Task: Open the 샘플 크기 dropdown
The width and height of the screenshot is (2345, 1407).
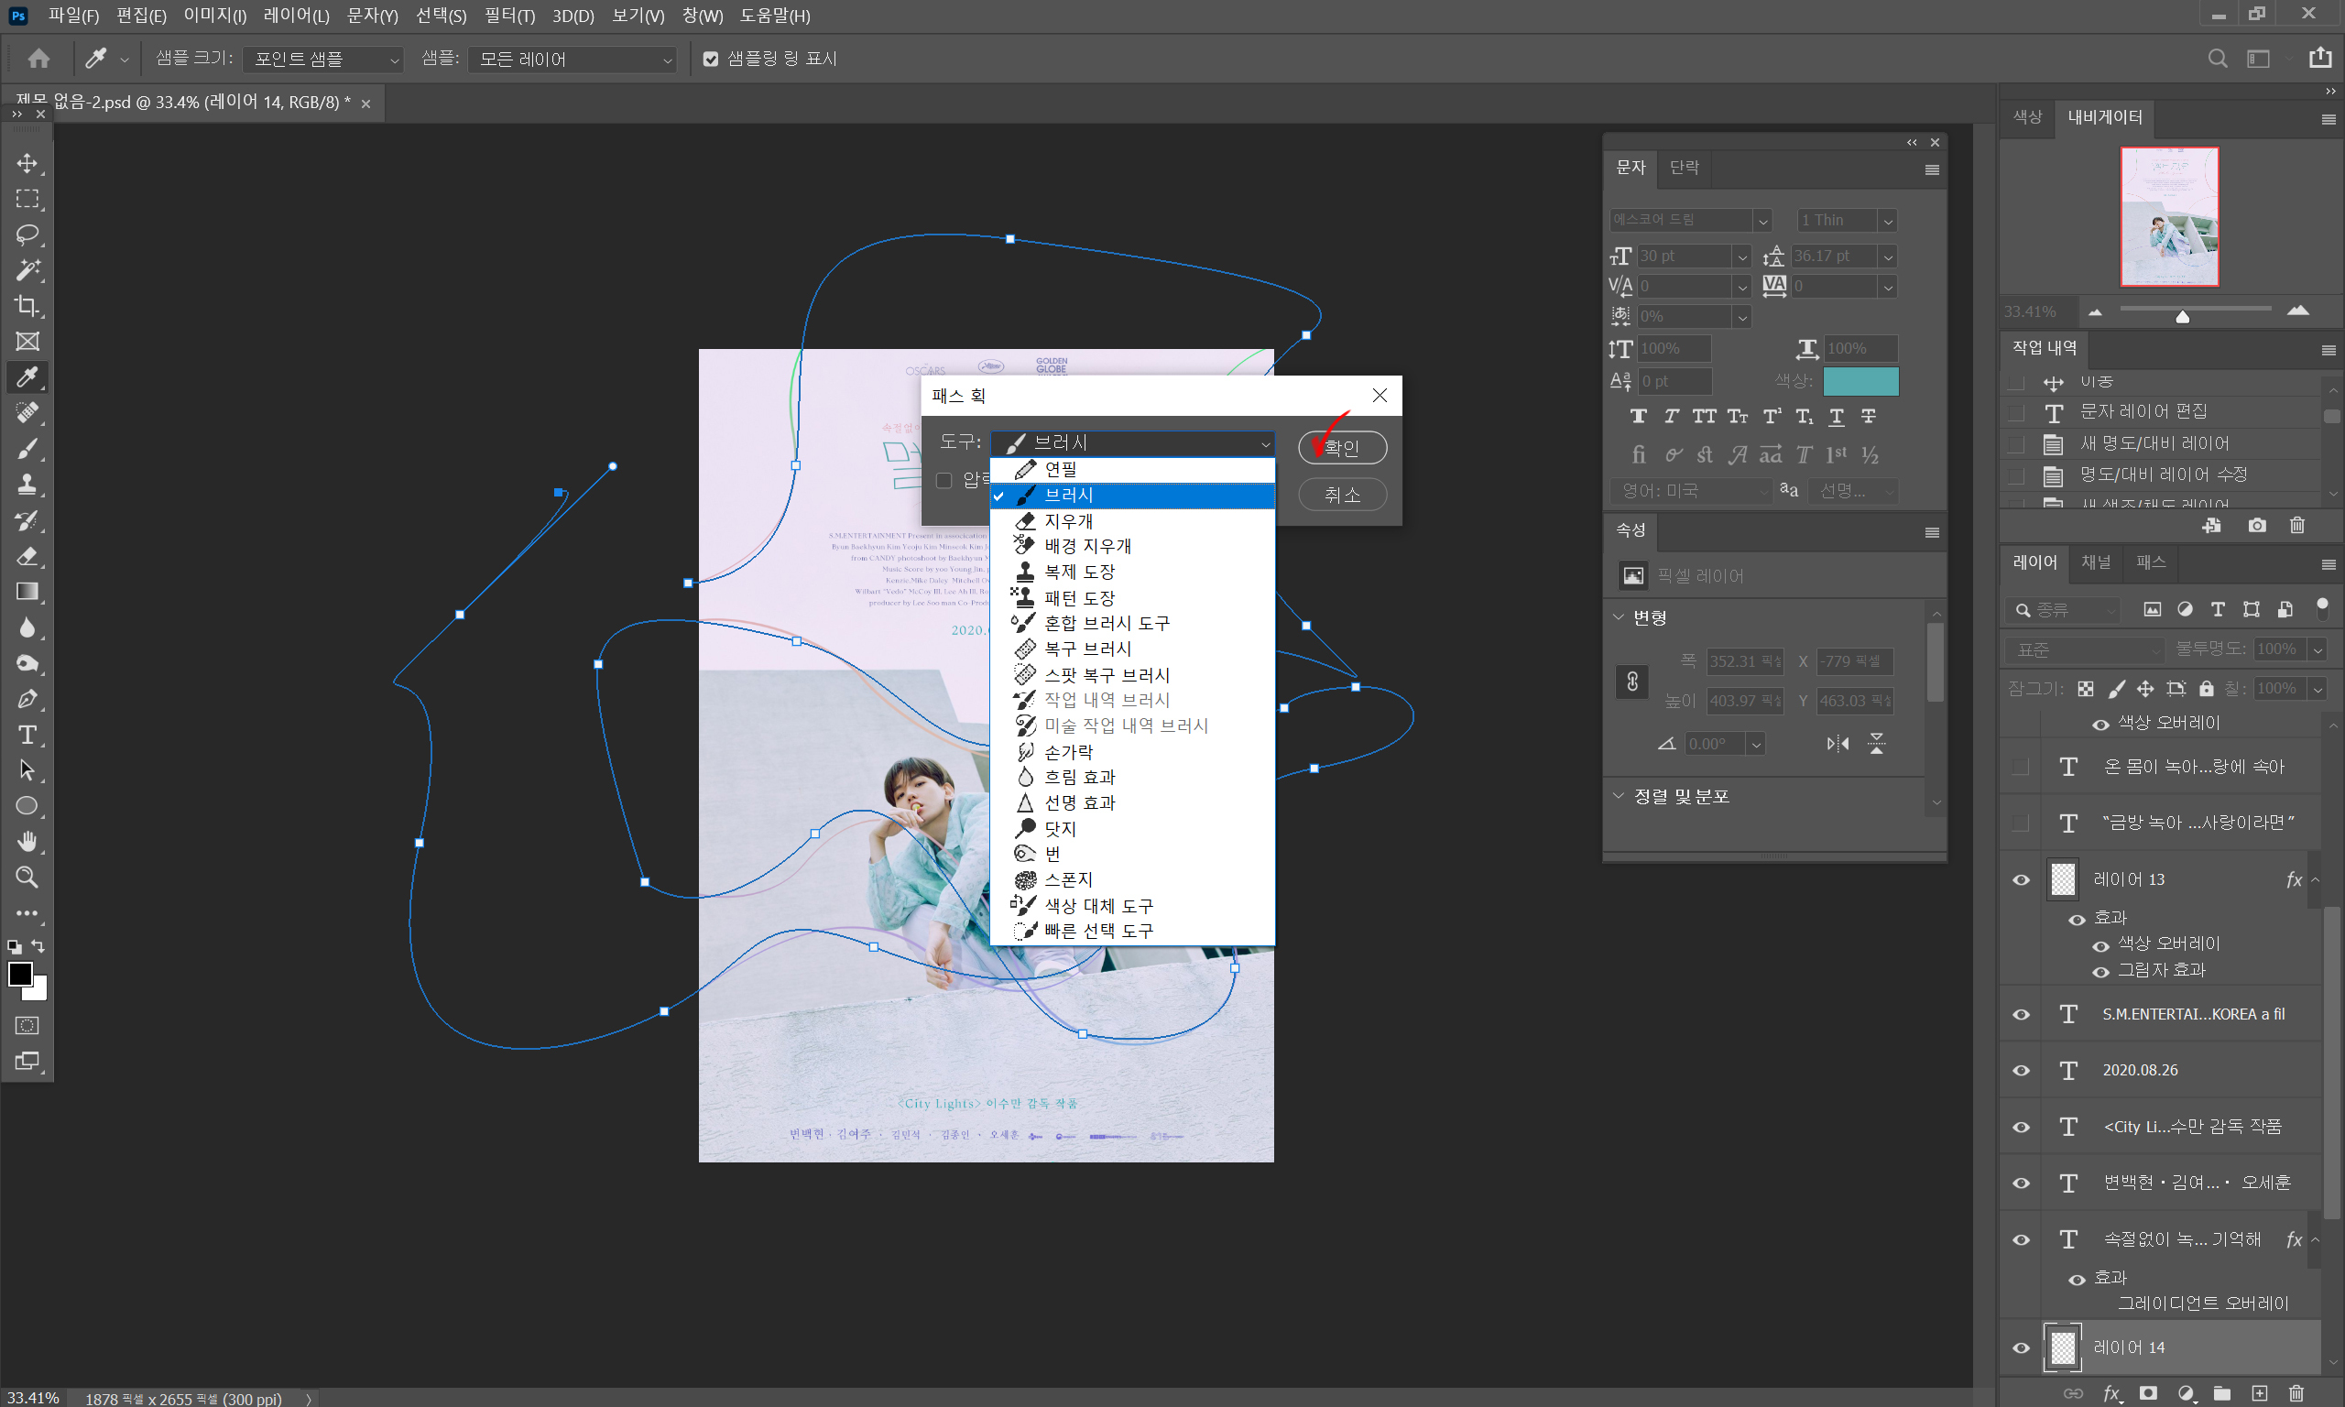Action: pyautogui.click(x=323, y=59)
